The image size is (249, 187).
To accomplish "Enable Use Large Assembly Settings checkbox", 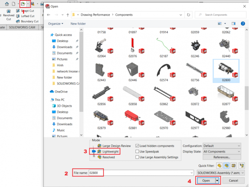I will click(x=137, y=157).
